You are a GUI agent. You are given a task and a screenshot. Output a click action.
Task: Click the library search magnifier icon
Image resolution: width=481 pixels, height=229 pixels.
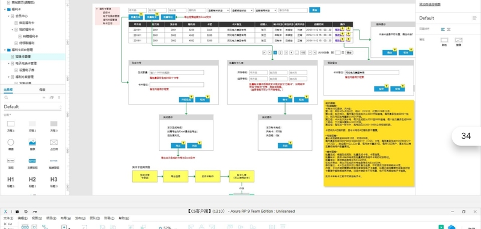pyautogui.click(x=6, y=97)
